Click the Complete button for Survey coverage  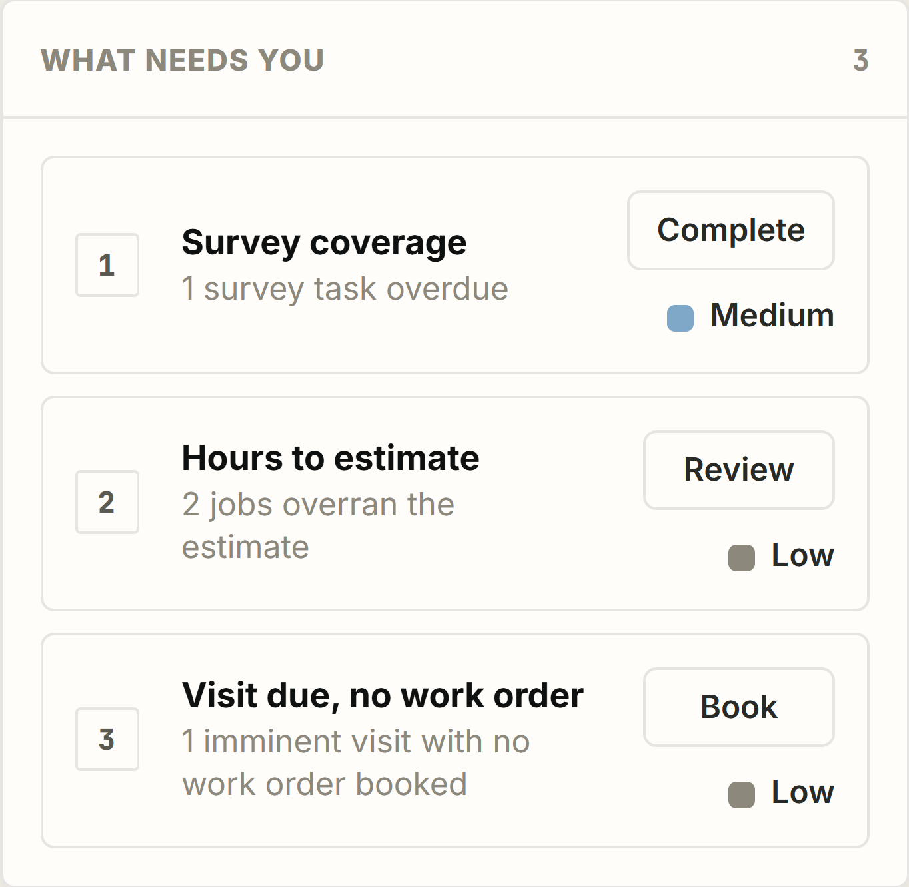[x=730, y=230]
